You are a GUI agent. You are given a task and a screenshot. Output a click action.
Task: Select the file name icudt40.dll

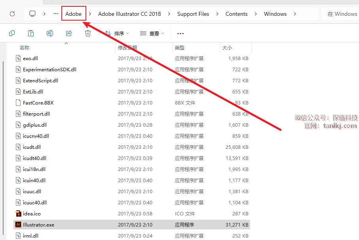point(34,158)
